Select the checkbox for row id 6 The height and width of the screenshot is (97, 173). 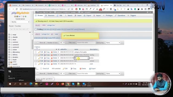(x=36, y=52)
